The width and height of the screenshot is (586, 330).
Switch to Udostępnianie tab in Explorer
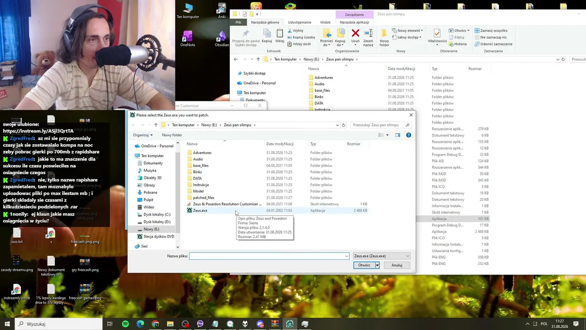click(299, 22)
